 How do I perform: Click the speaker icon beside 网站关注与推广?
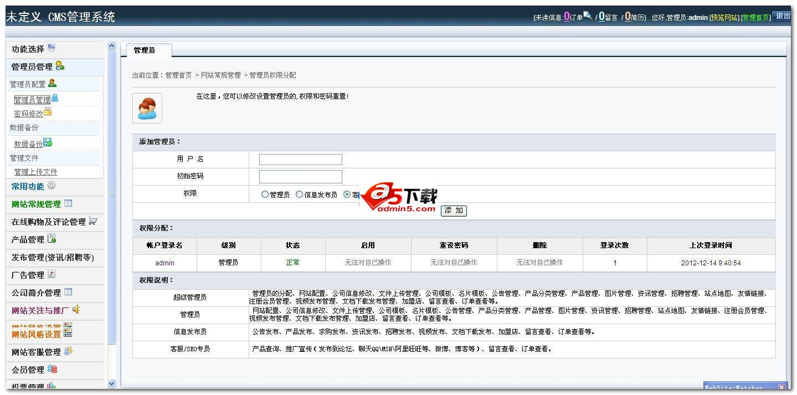[76, 310]
